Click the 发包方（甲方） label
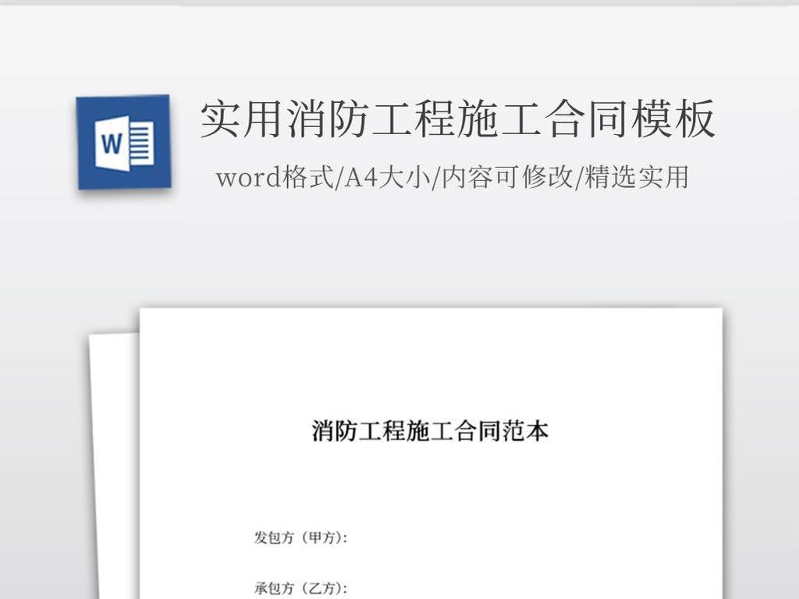The width and height of the screenshot is (799, 599). pyautogui.click(x=300, y=537)
